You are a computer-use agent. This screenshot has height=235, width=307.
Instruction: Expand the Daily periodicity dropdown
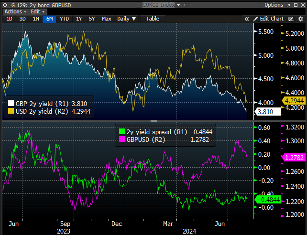126,19
